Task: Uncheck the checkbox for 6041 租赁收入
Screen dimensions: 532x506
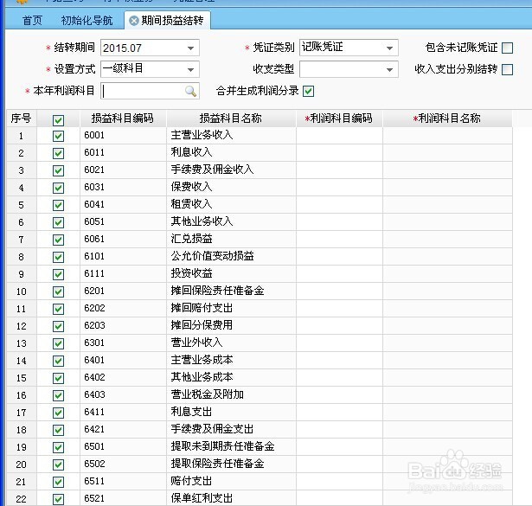Action: coord(58,205)
